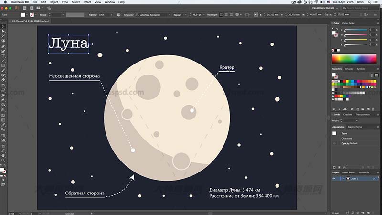Open the Essentials Classic workspace switcher
Image resolution: width=382 pixels, height=215 pixels.
[x=325, y=8]
